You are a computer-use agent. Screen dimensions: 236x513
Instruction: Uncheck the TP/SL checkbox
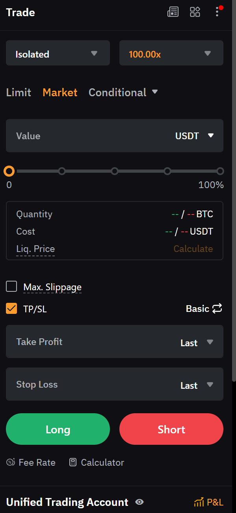11,309
